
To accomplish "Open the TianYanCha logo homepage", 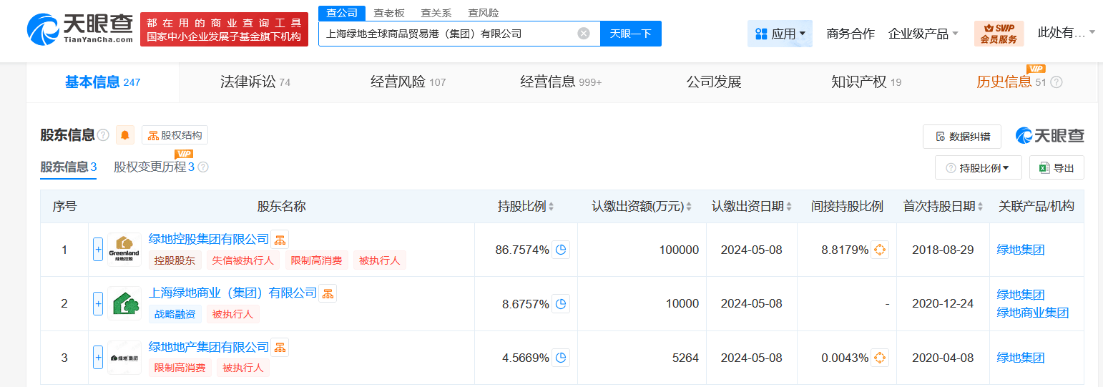I will click(x=79, y=29).
